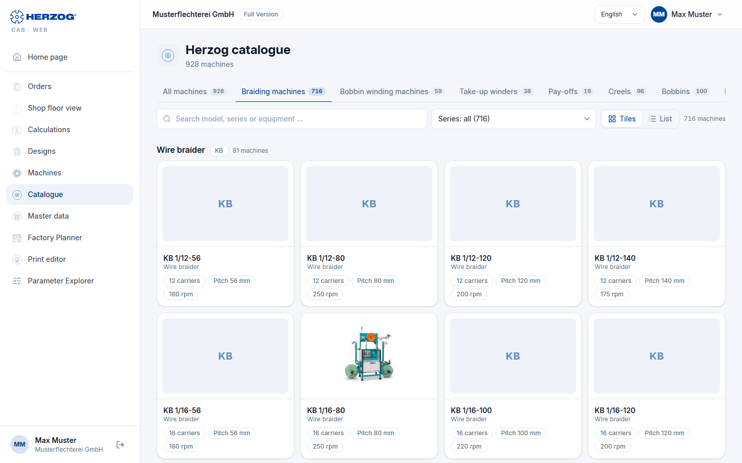
Task: Click the logout icon in sidebar footer
Action: pos(121,444)
